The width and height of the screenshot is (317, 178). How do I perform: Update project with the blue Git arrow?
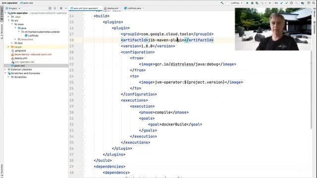[282, 3]
